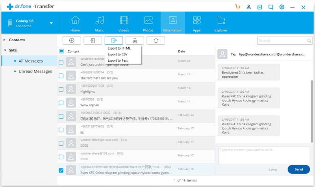Toggle the select-all Content checkbox
The height and width of the screenshot is (187, 315).
pyautogui.click(x=61, y=51)
